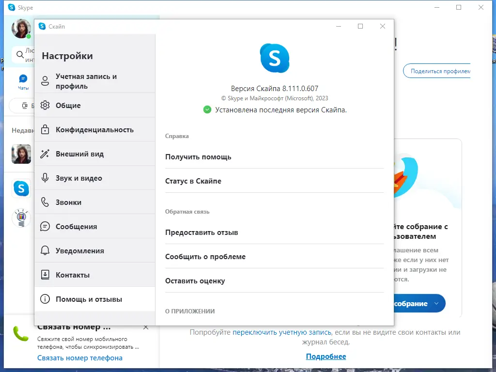
Task: Open the profile avatar at the top left
Action: click(x=21, y=29)
